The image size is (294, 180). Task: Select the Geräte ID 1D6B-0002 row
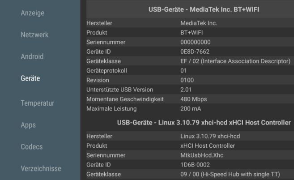(x=190, y=165)
